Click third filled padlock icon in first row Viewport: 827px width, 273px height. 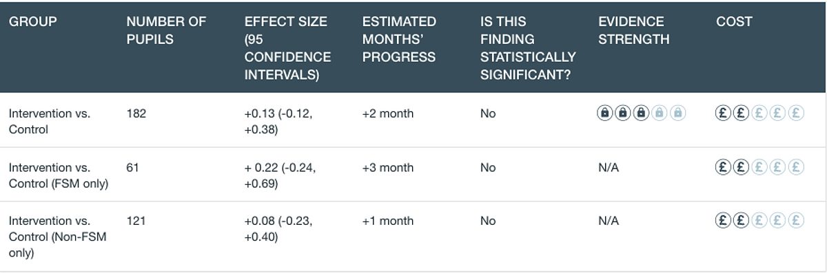point(641,113)
